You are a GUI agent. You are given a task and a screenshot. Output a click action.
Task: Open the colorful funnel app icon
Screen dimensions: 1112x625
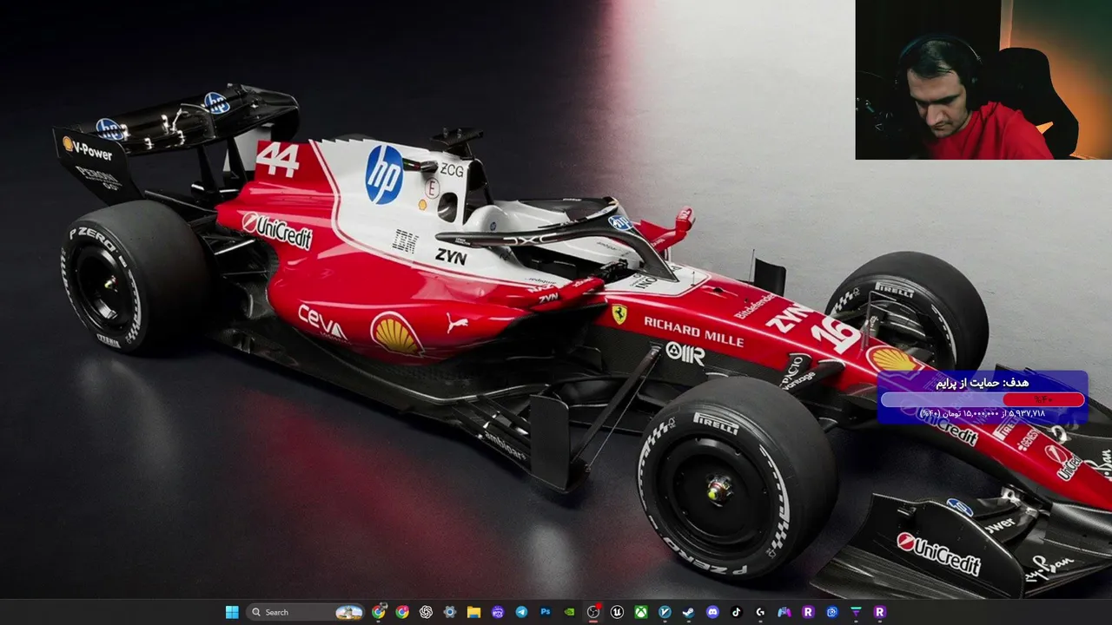pos(856,612)
